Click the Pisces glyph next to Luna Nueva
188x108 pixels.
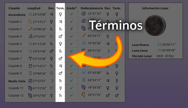tap(159, 45)
